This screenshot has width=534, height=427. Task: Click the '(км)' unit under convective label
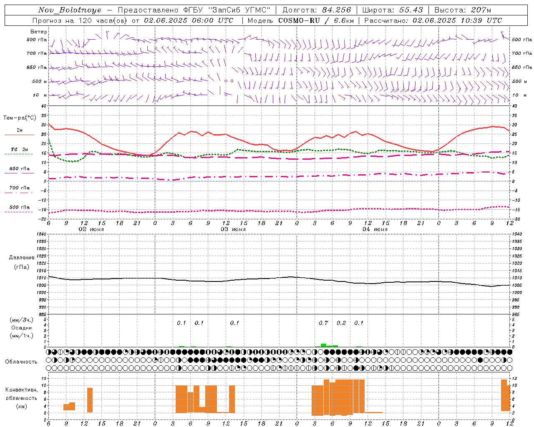point(22,406)
